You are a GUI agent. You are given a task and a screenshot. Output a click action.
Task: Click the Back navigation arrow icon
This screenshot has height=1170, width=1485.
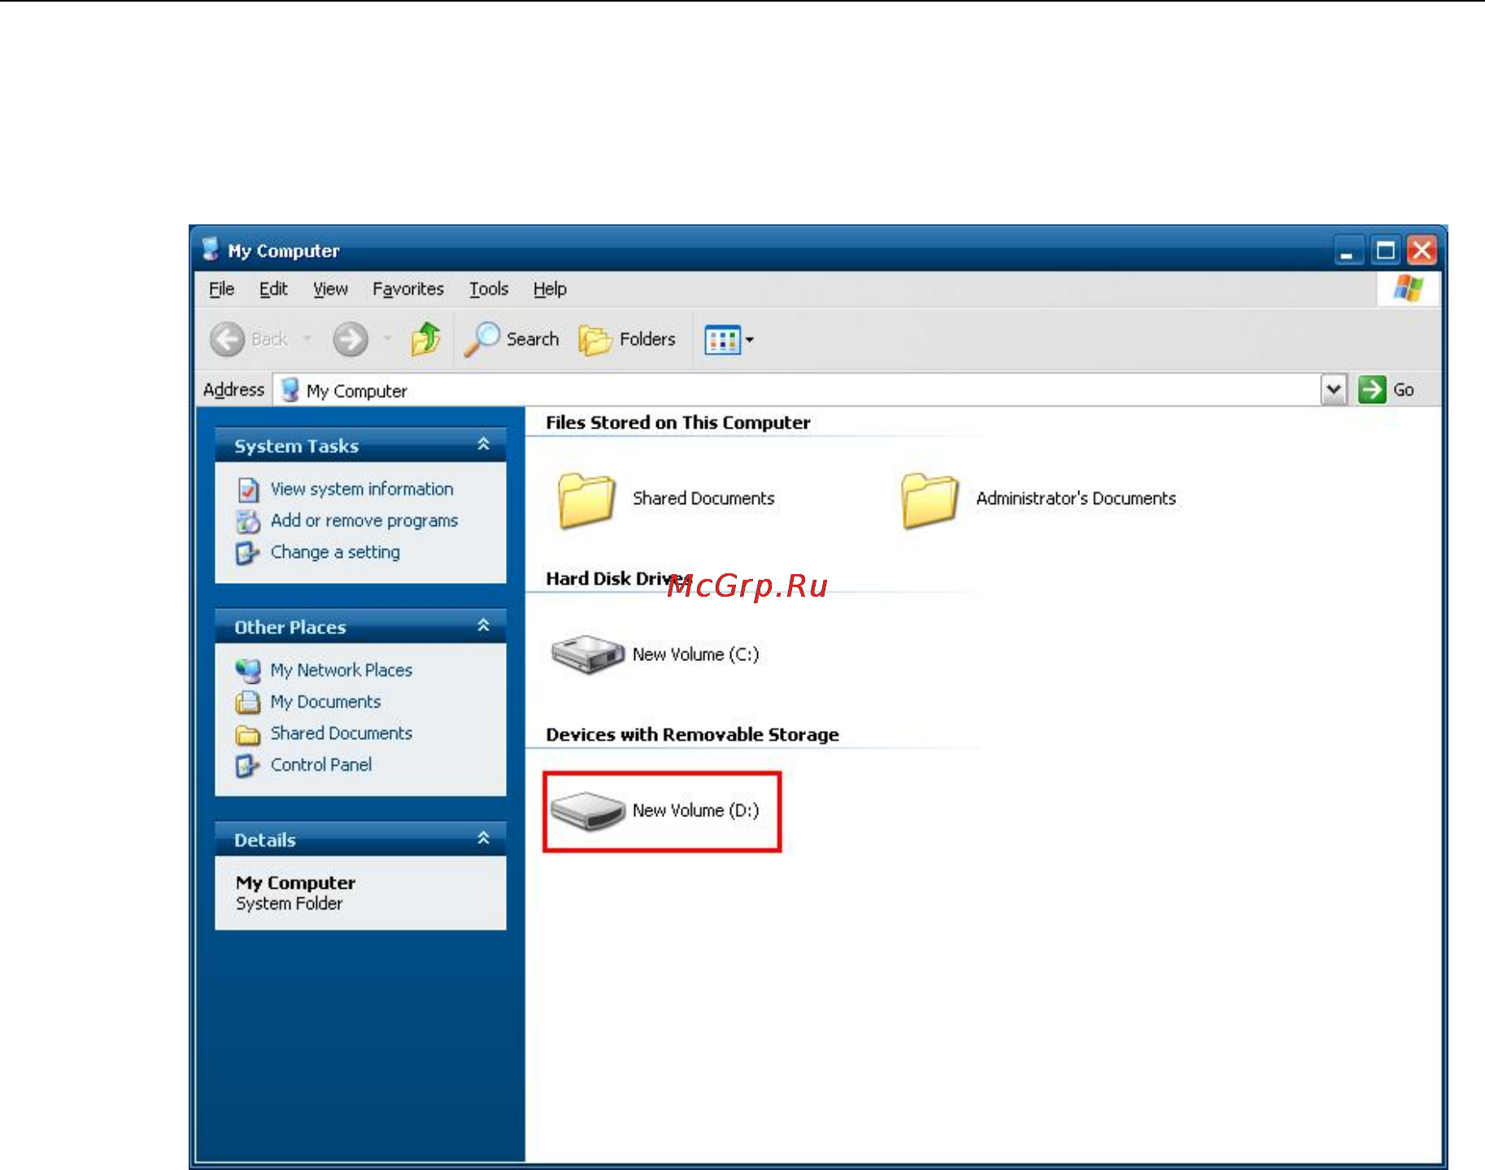pyautogui.click(x=227, y=339)
